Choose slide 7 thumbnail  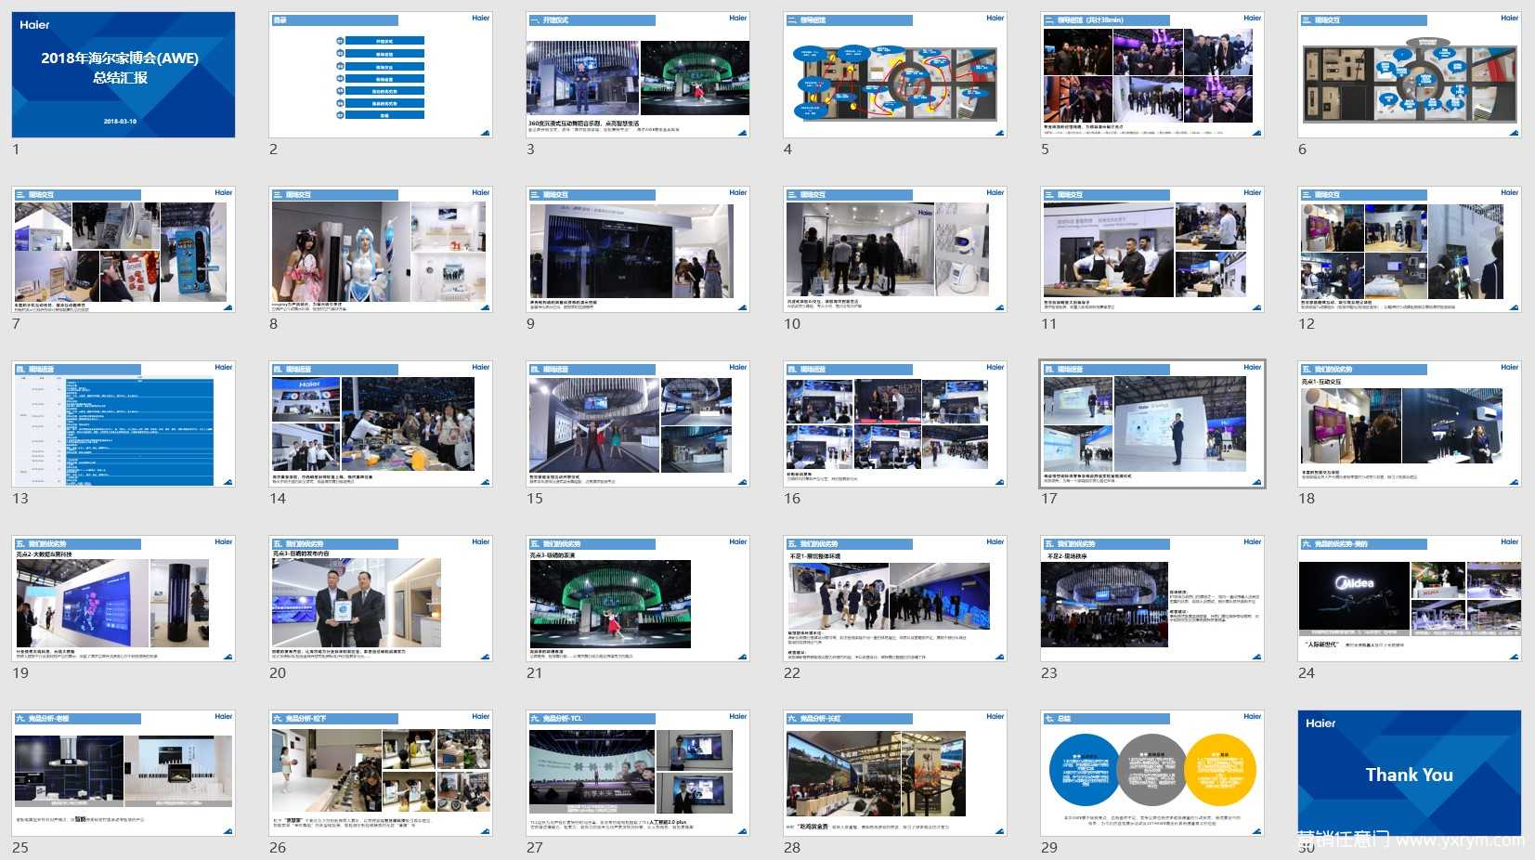124,250
